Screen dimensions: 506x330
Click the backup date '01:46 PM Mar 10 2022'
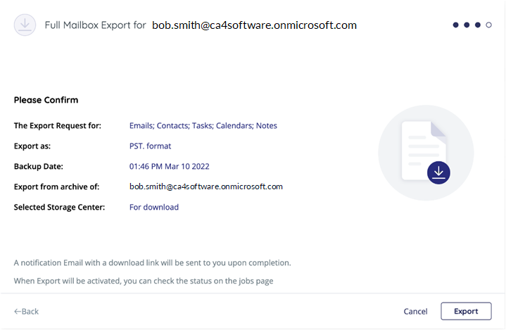tap(169, 166)
